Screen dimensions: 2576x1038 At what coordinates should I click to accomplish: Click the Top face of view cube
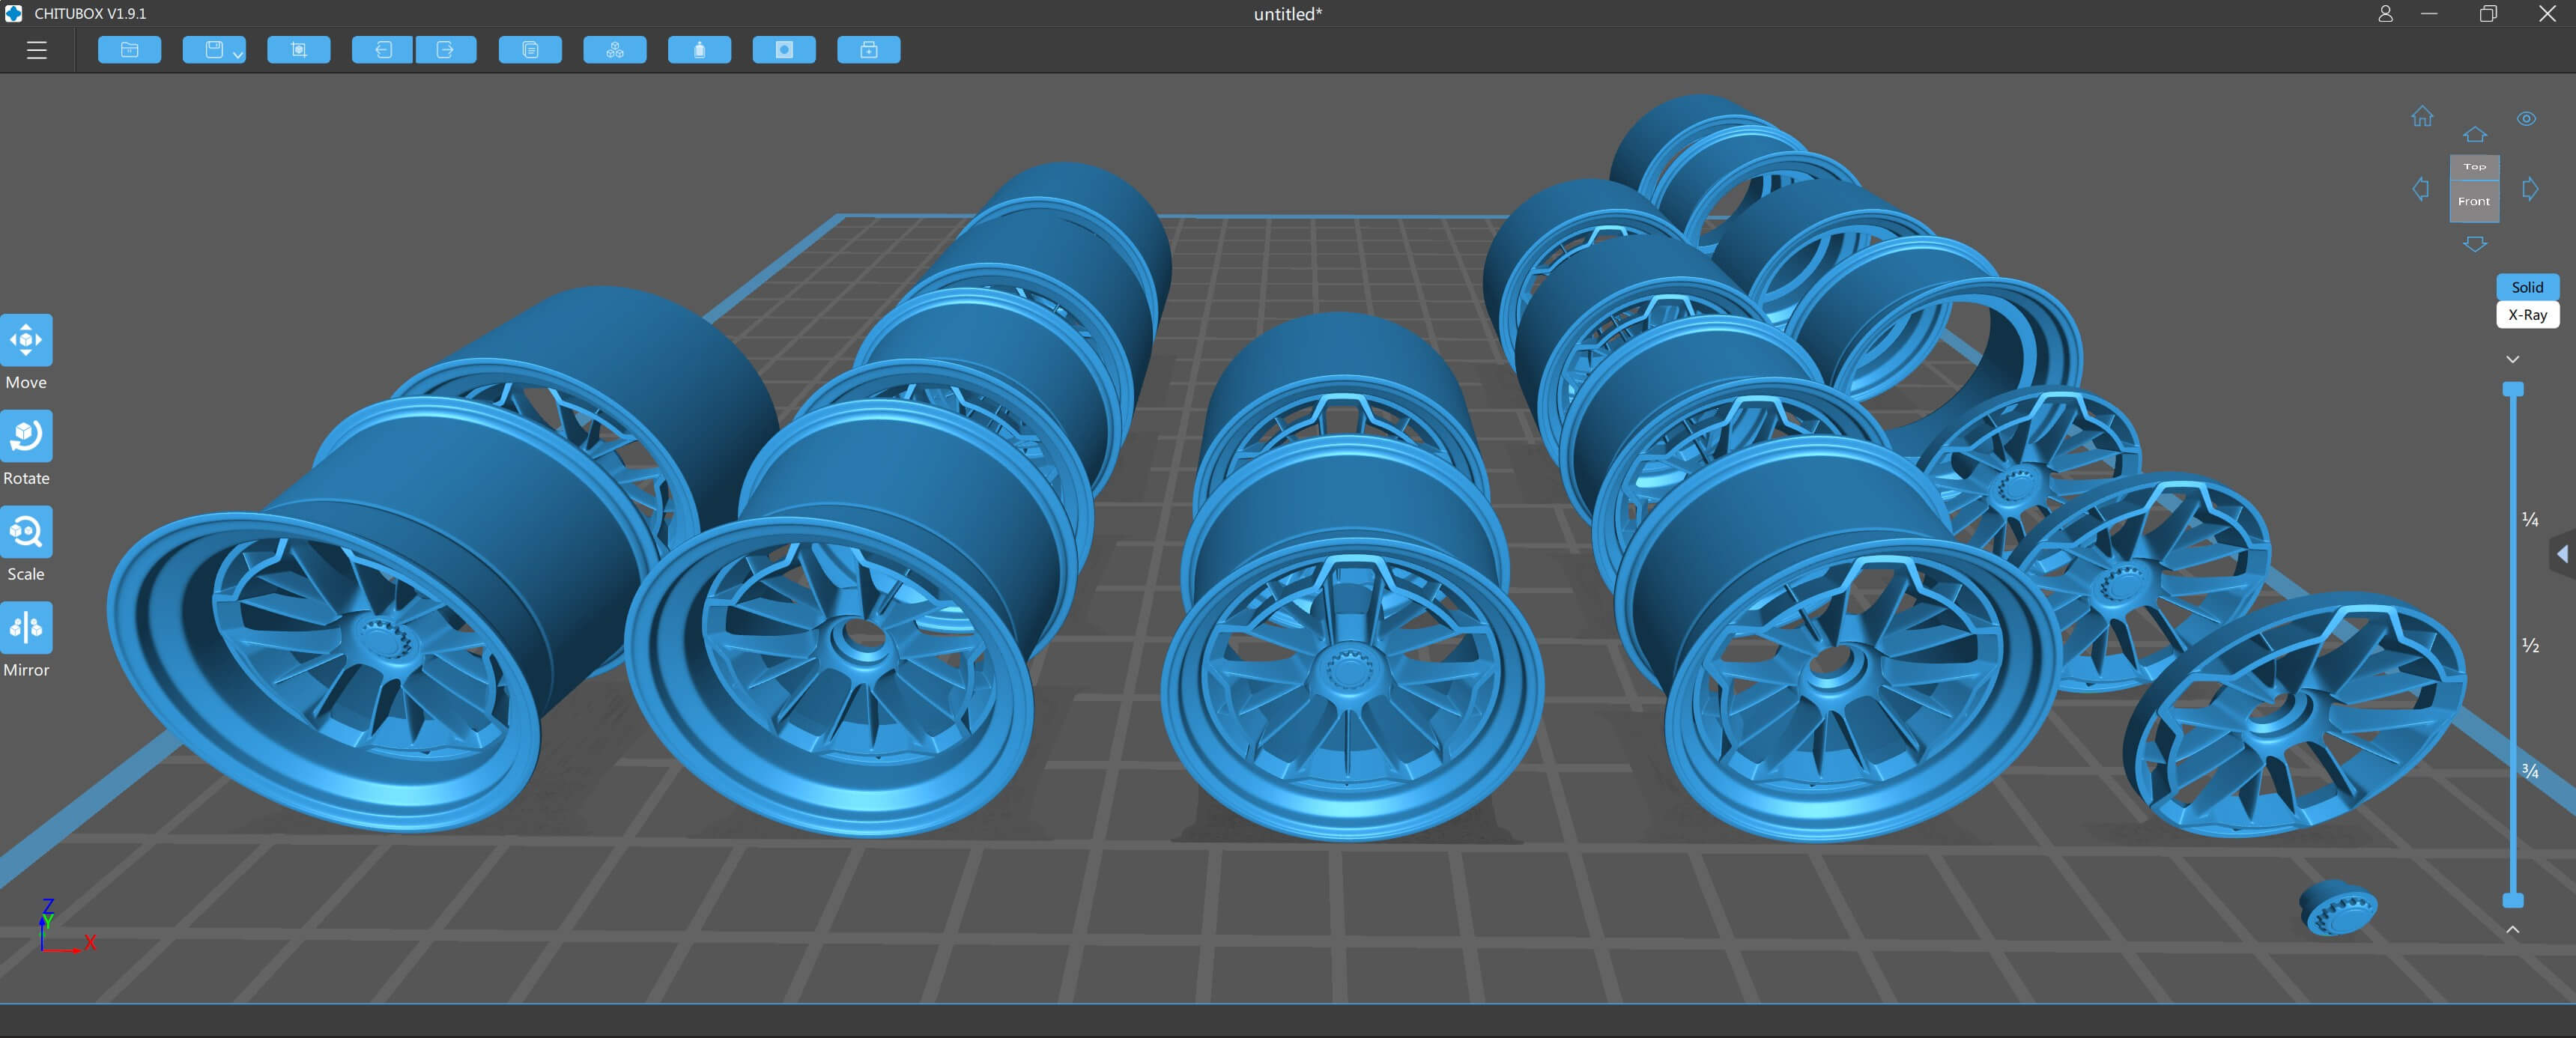click(2475, 167)
